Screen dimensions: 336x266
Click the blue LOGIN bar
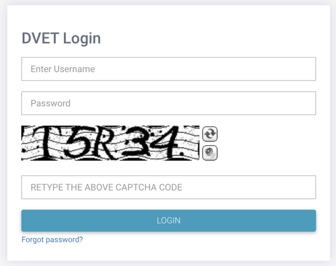click(x=168, y=221)
